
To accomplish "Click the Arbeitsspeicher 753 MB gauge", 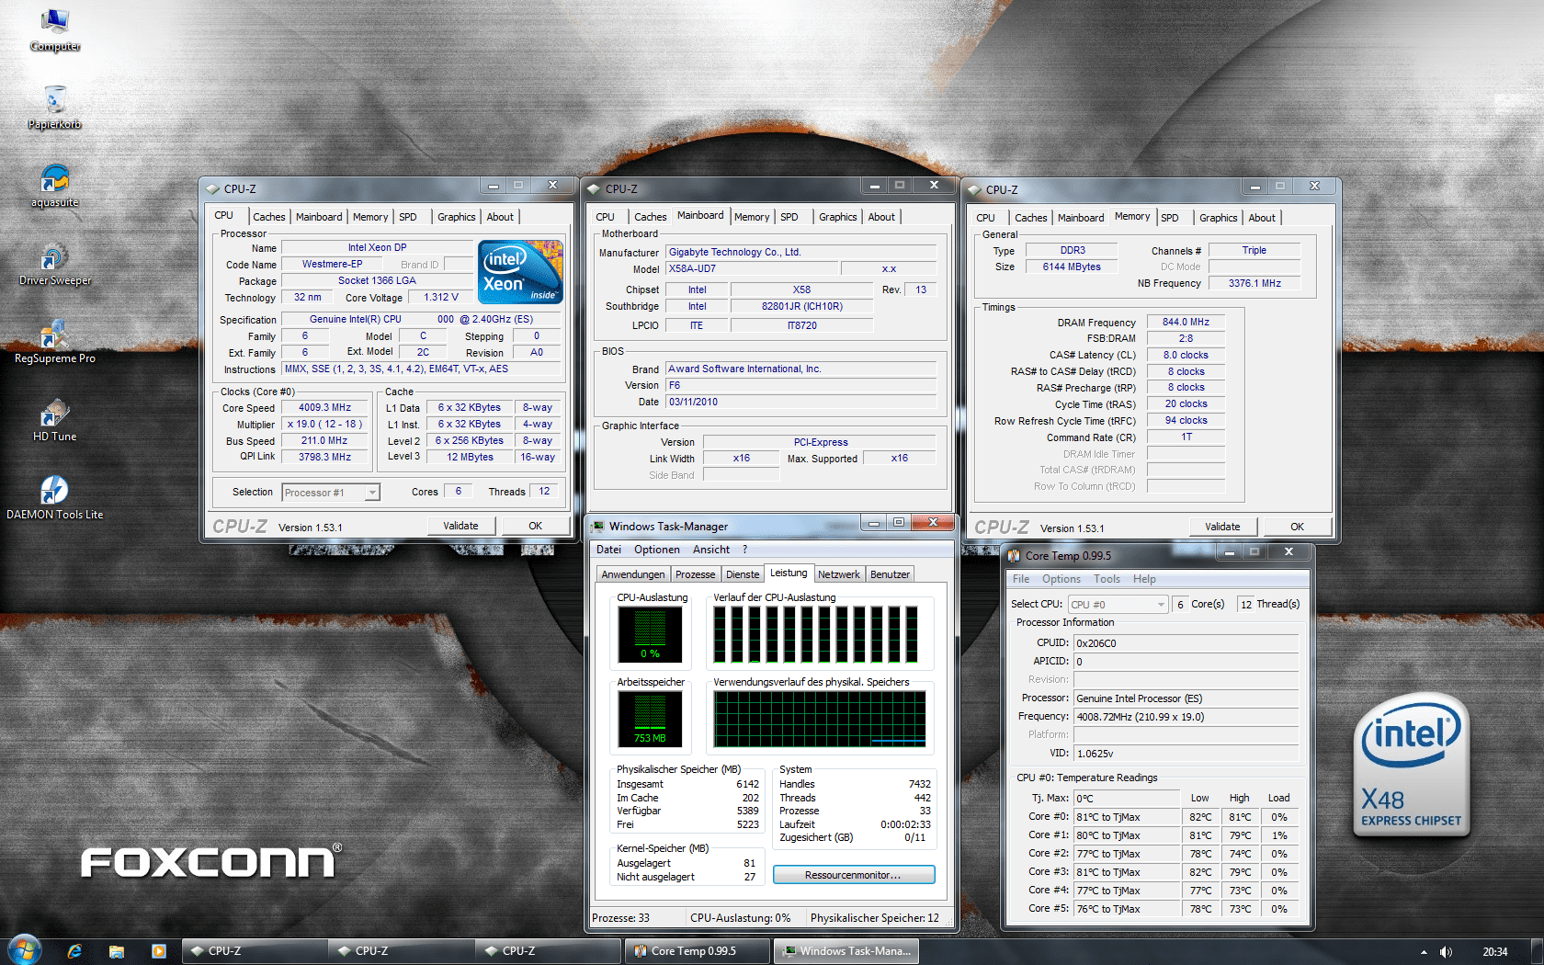I will click(x=650, y=720).
